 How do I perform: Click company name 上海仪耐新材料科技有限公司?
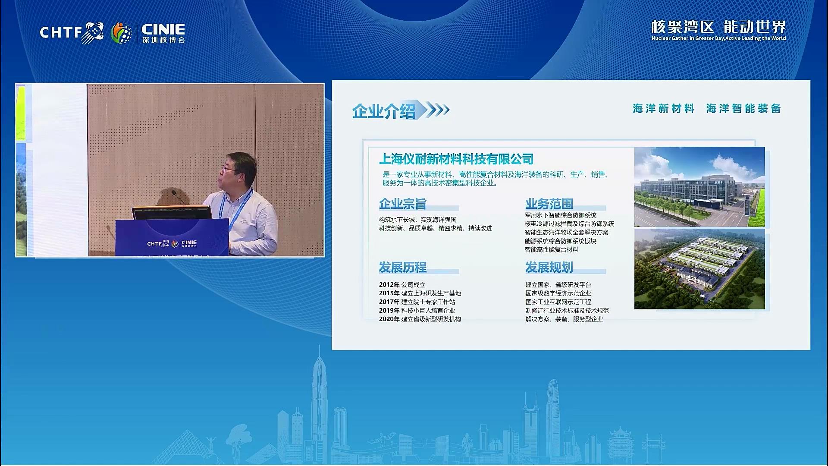(456, 159)
